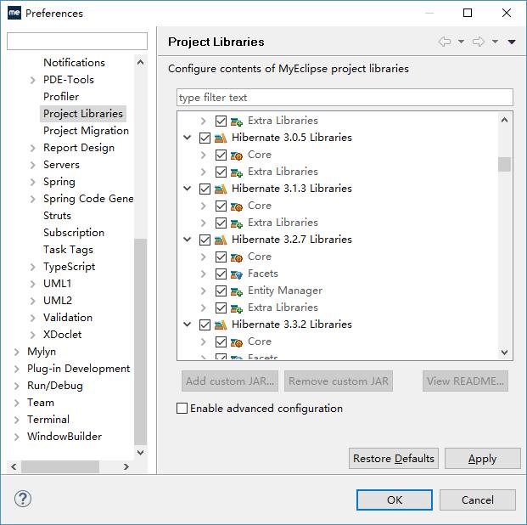Click preferences tree scrollbar up arrow

click(141, 62)
